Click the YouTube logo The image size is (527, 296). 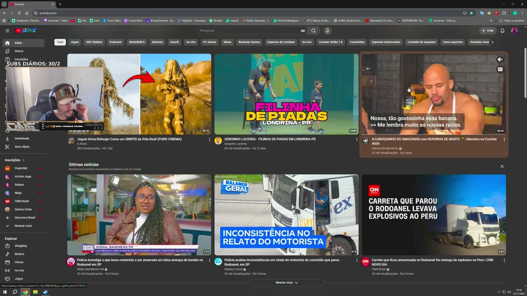coord(26,30)
